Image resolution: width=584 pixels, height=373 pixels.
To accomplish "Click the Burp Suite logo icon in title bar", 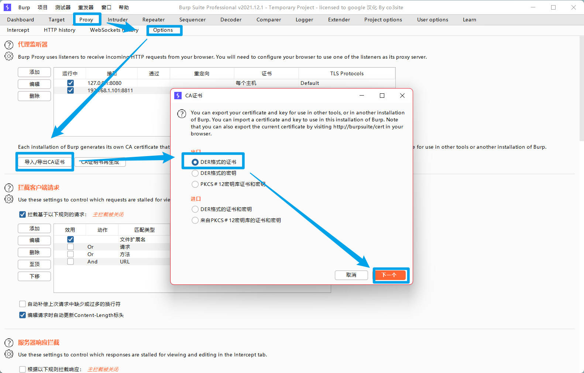I will pos(7,7).
